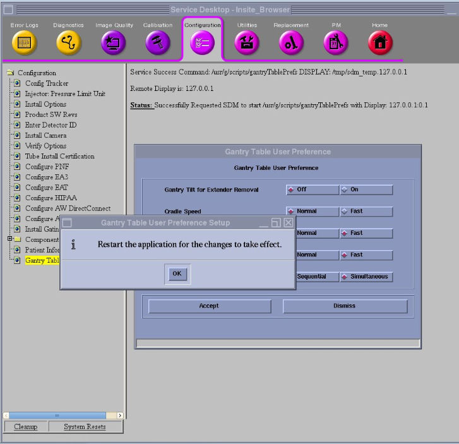Click the System Resets button
Image resolution: width=459 pixels, height=444 pixels.
click(85, 427)
